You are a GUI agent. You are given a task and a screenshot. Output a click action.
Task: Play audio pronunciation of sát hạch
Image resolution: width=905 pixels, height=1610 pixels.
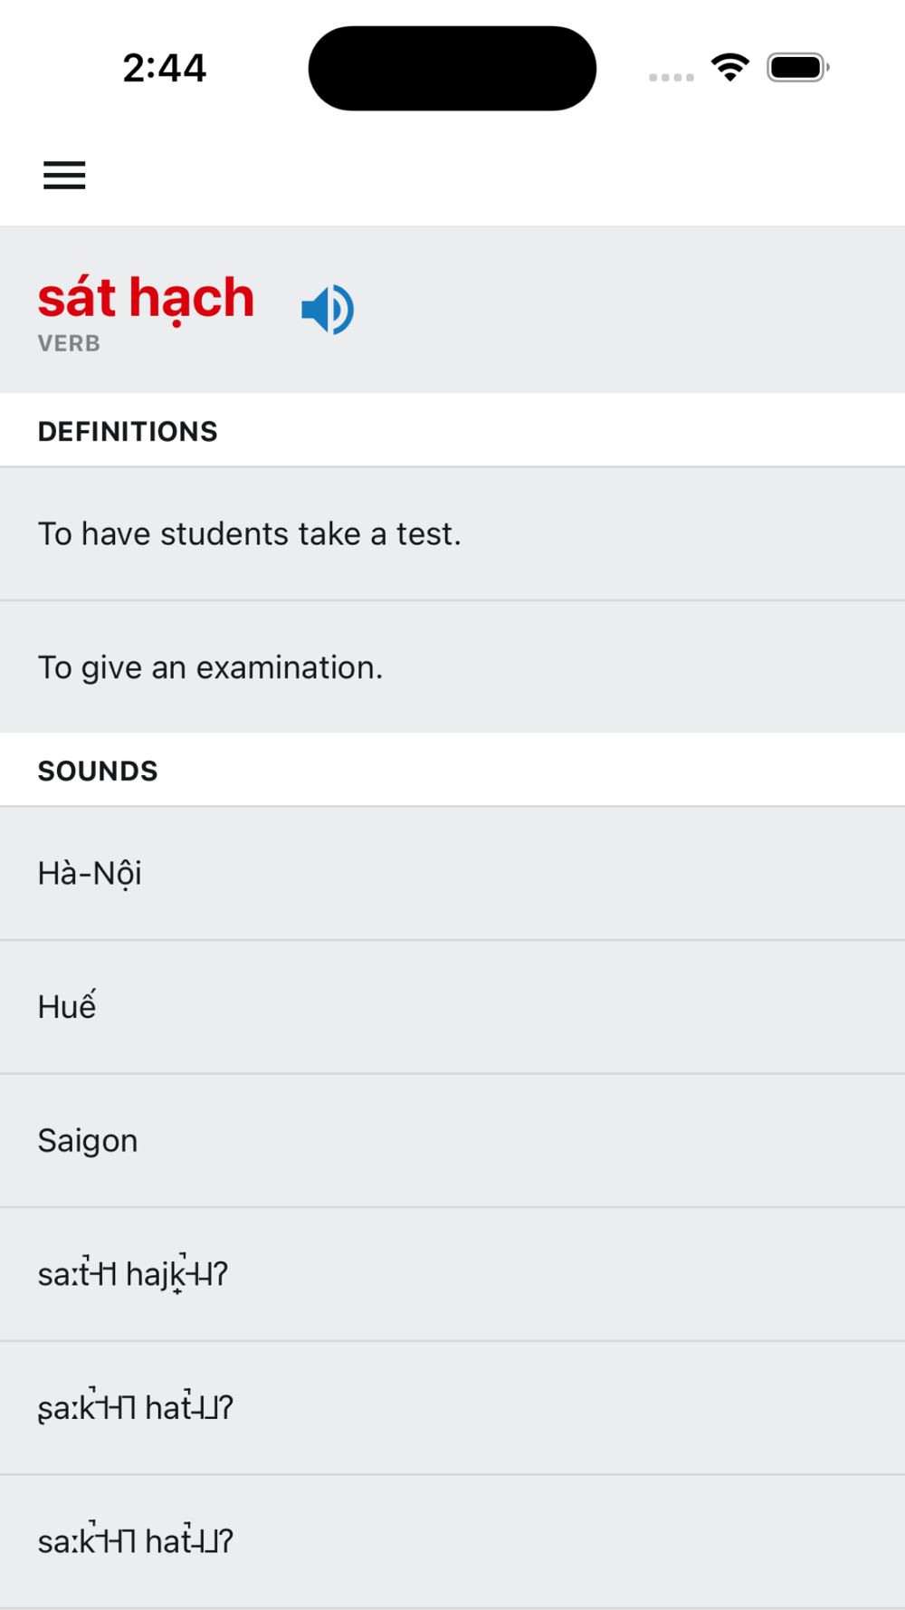click(x=328, y=310)
